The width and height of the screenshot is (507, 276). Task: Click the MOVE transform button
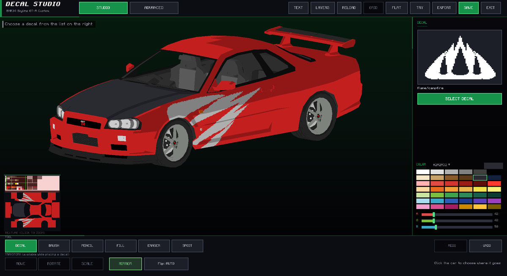coord(21,264)
